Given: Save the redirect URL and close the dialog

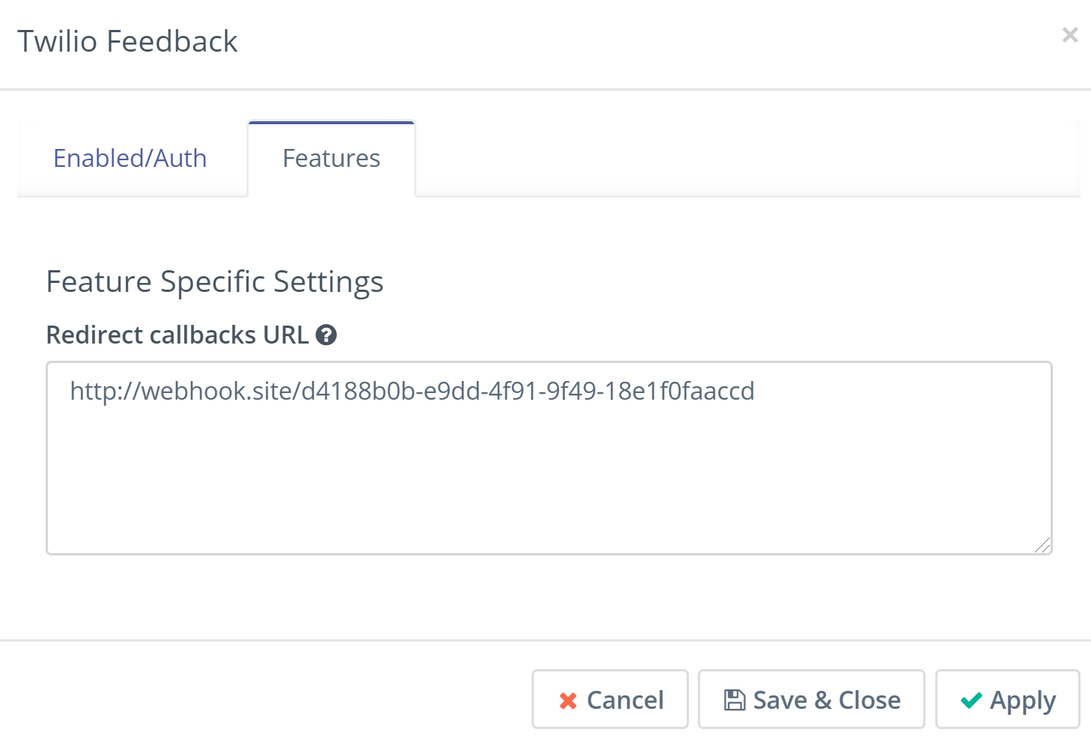Looking at the screenshot, I should pos(811,699).
